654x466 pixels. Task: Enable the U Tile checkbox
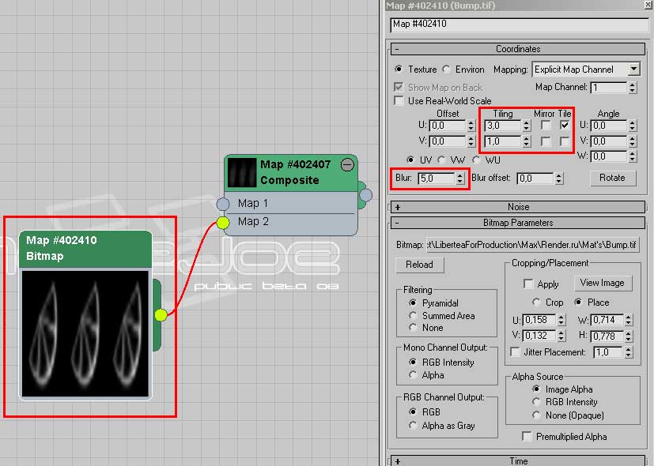coord(564,126)
